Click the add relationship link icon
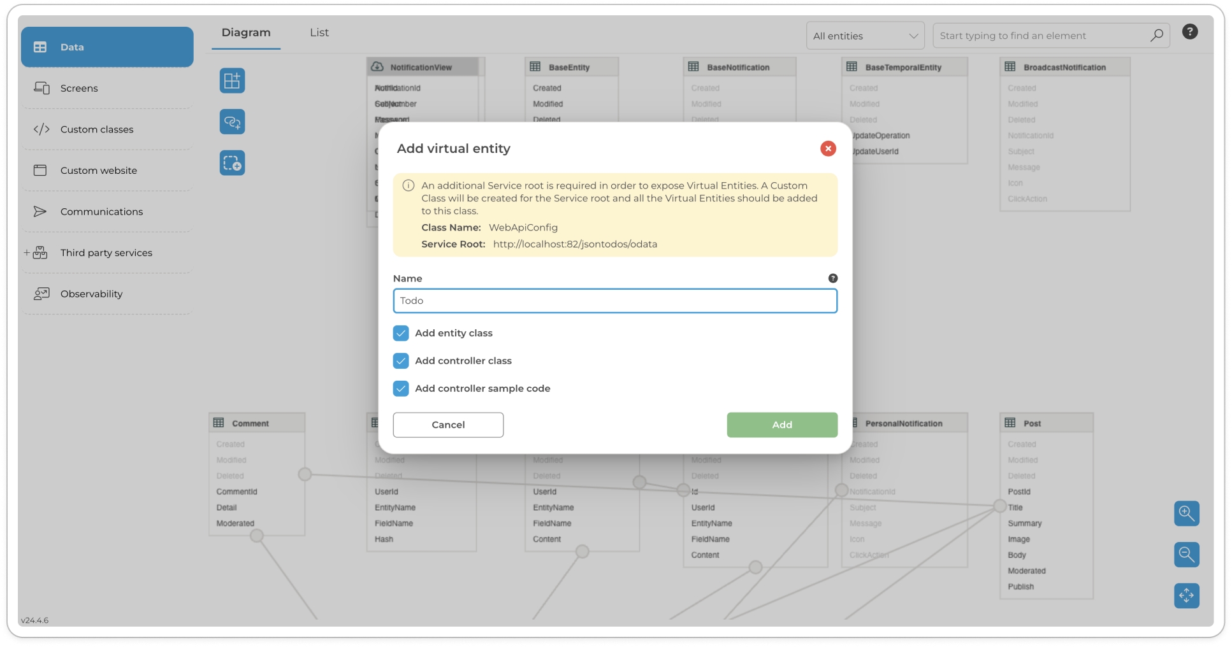 232,122
